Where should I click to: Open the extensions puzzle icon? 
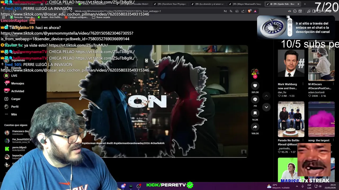[x=295, y=11]
